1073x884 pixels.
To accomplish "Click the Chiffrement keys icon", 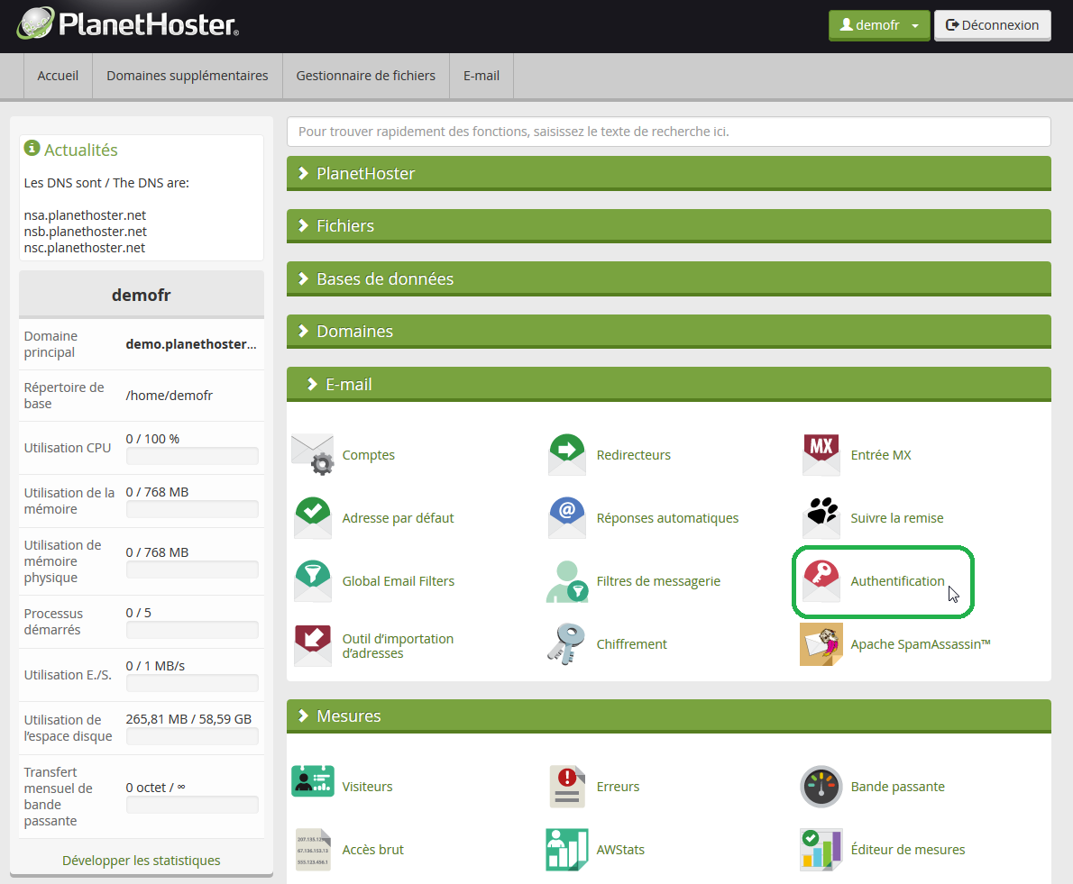I will 567,644.
